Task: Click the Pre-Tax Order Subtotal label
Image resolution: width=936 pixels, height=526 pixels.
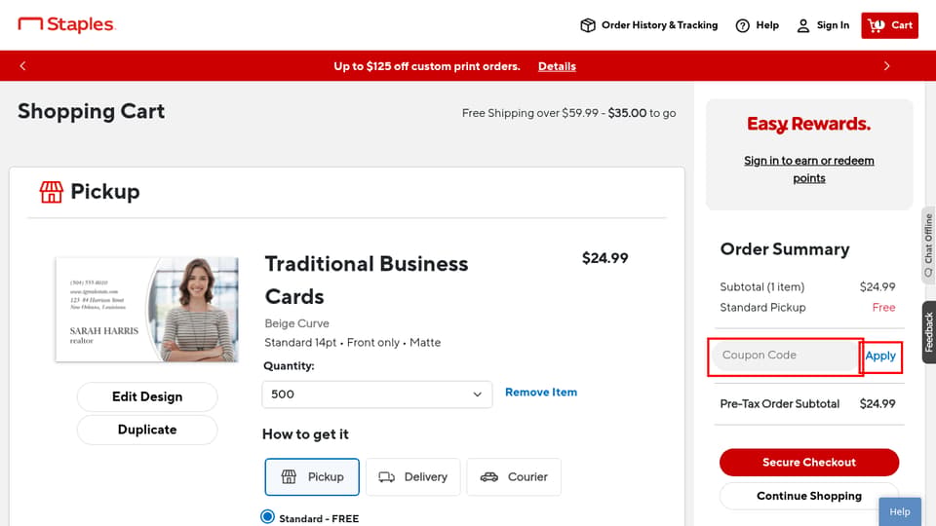Action: point(779,403)
